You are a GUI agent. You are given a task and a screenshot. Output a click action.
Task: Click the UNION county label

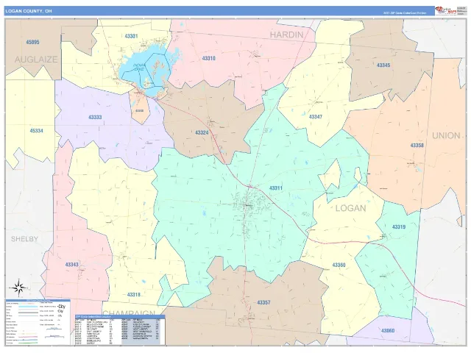[x=446, y=135]
